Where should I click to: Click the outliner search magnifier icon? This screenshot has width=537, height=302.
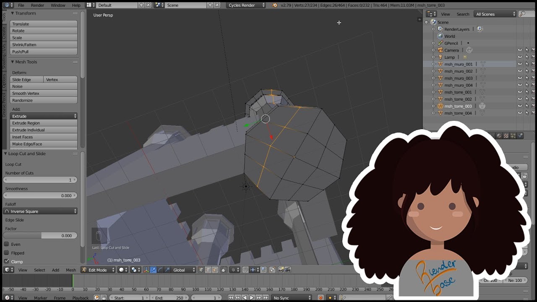click(522, 14)
